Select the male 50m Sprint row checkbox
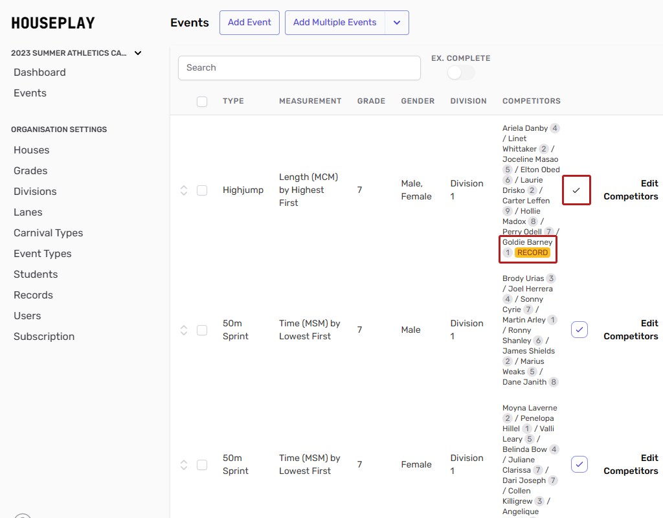This screenshot has width=663, height=518. pyautogui.click(x=202, y=330)
